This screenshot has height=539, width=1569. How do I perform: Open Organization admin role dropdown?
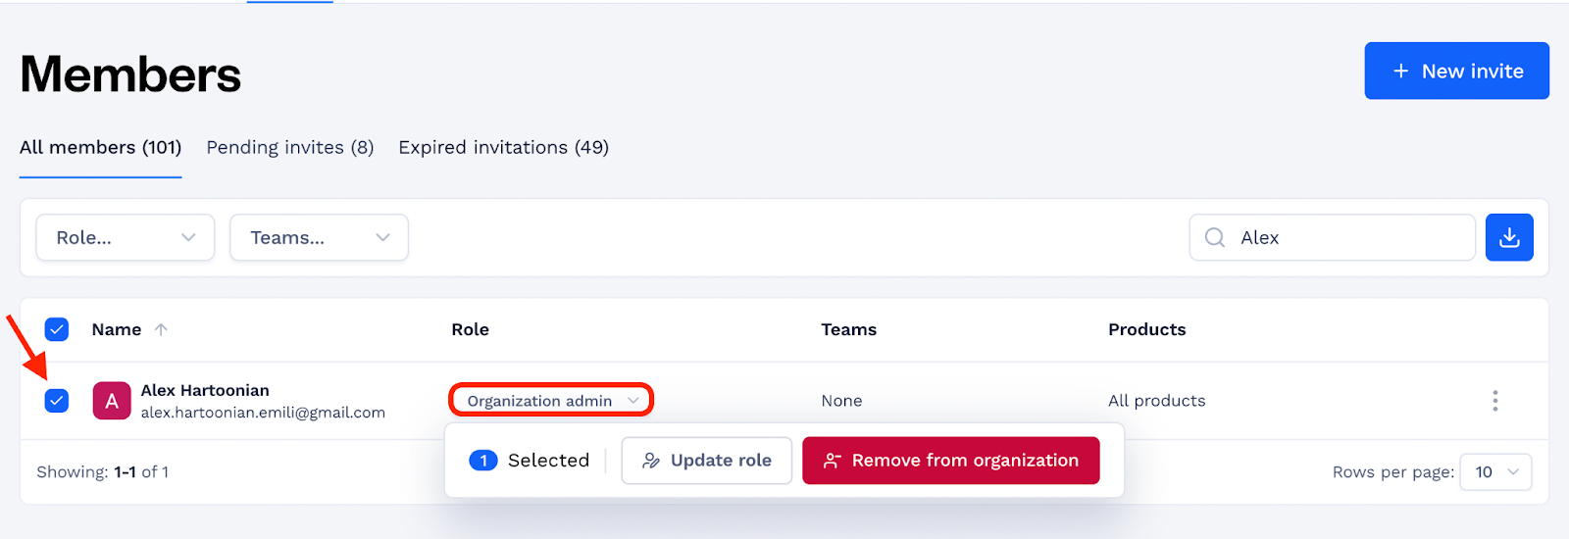pos(552,400)
